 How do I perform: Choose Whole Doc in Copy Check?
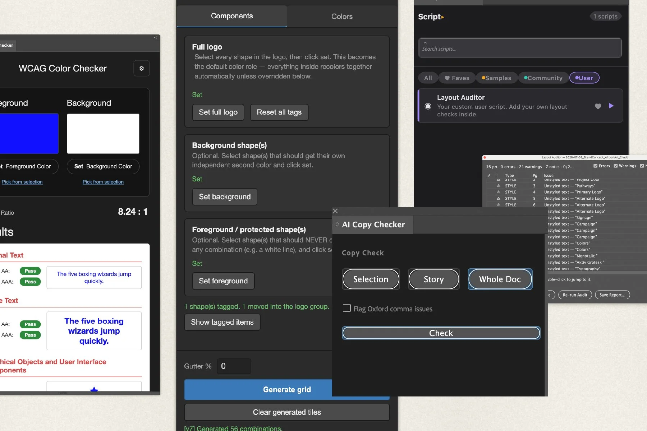pyautogui.click(x=500, y=279)
